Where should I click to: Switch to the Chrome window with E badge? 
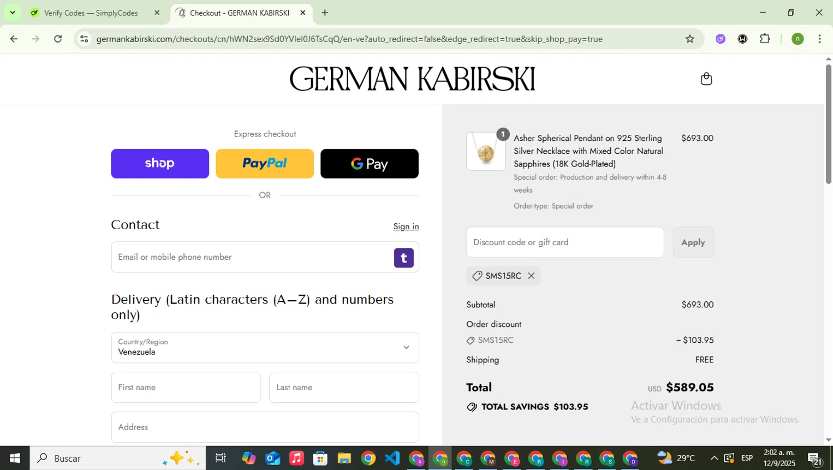[x=511, y=458]
